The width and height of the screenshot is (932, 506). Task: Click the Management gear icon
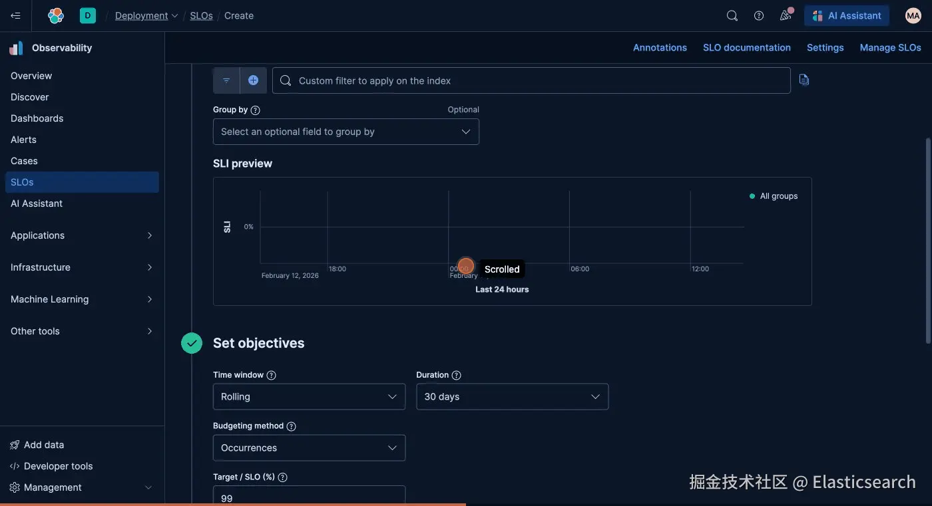pos(15,487)
